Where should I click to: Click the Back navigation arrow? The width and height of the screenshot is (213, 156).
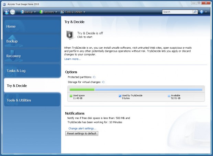[x=7, y=12]
